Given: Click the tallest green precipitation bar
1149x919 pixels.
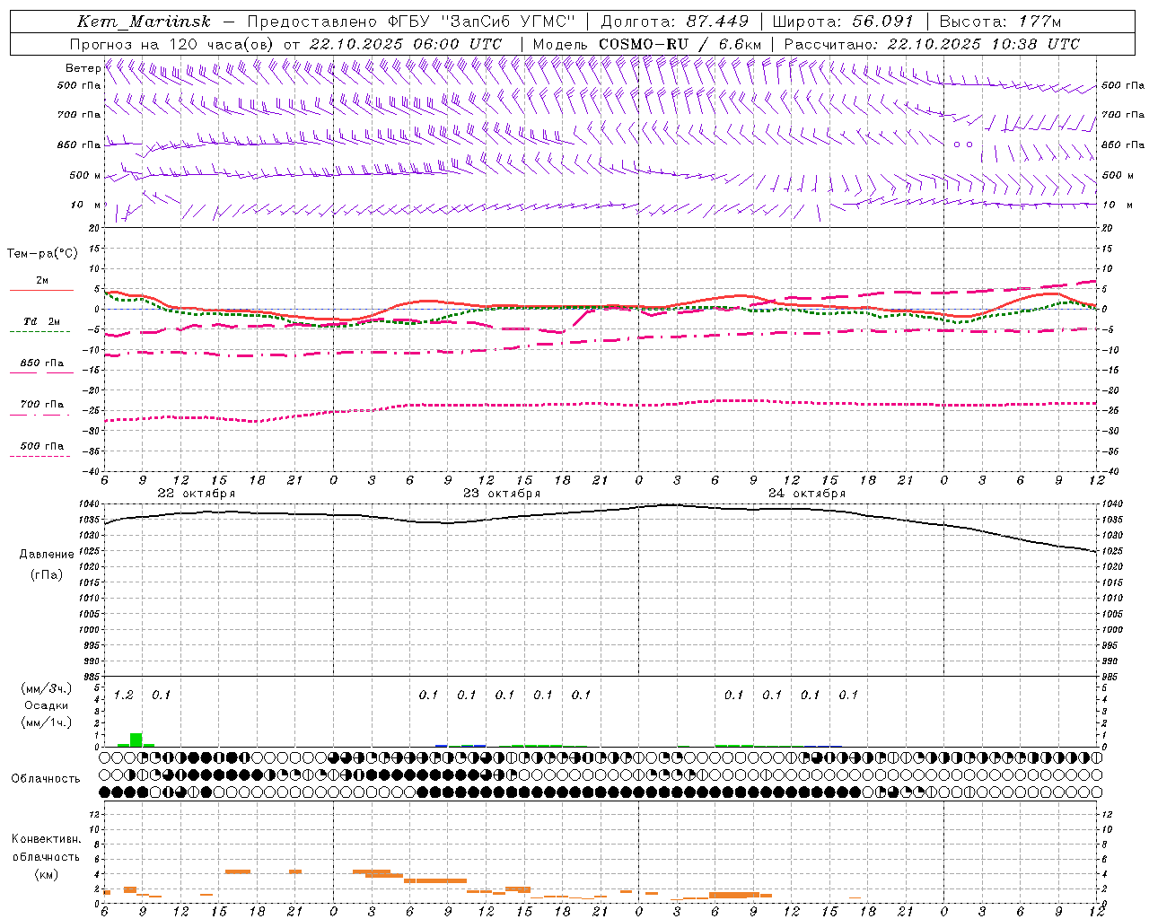Looking at the screenshot, I should pos(136,740).
